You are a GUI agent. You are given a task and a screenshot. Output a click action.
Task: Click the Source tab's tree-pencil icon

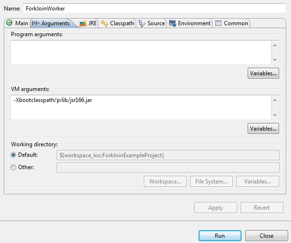(142, 23)
